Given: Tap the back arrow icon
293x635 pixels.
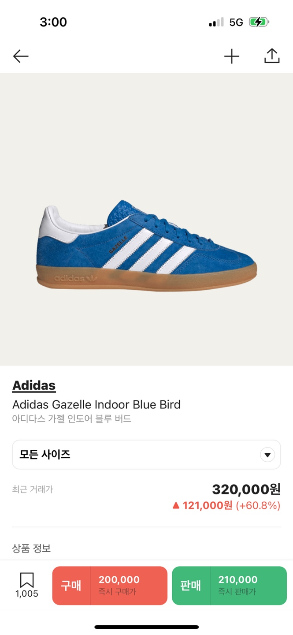Looking at the screenshot, I should coord(21,56).
